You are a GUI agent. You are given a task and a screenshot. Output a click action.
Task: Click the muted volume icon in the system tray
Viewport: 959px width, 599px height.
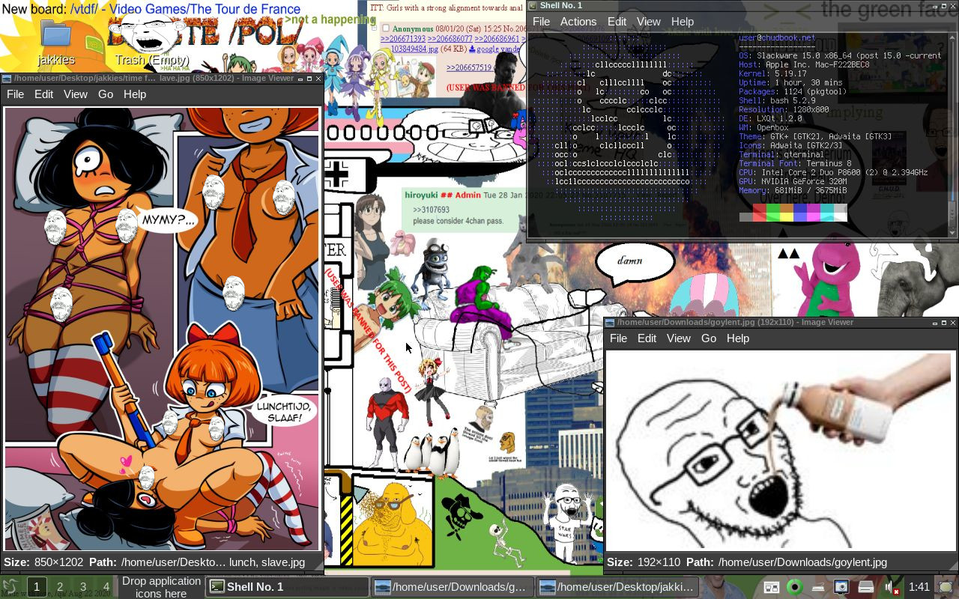pyautogui.click(x=890, y=587)
